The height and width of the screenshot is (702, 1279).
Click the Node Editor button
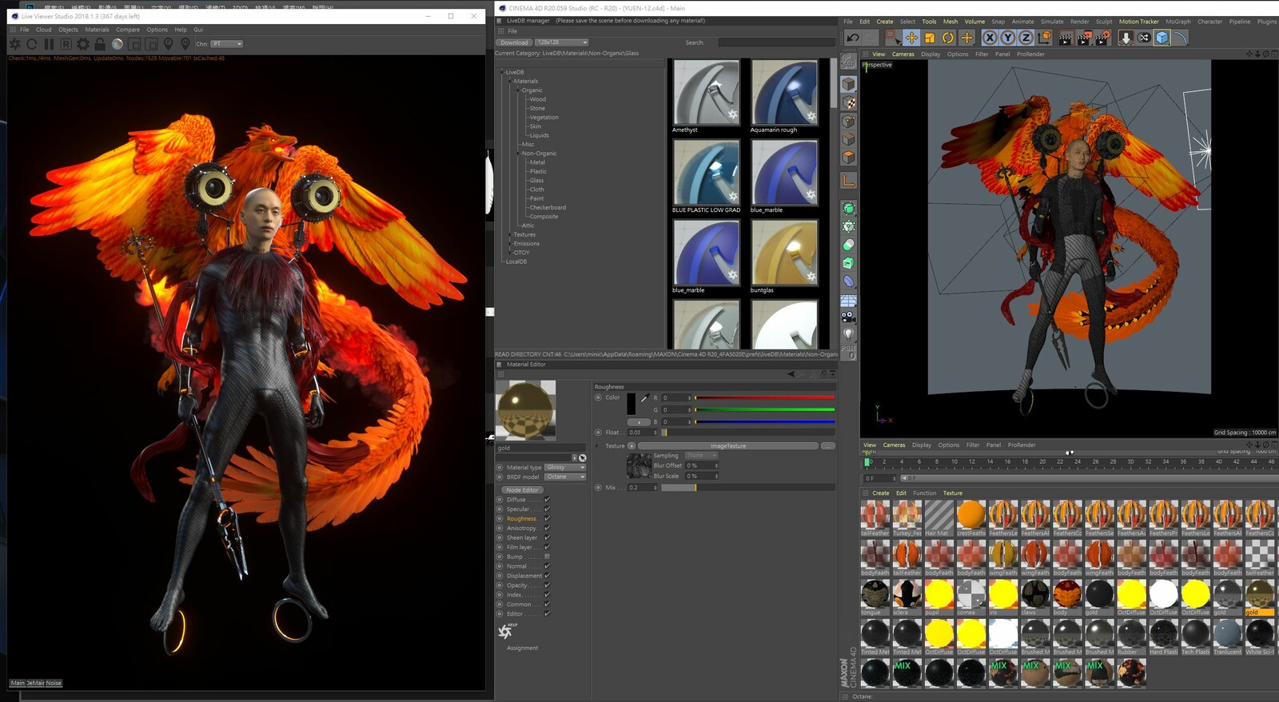[x=522, y=490]
